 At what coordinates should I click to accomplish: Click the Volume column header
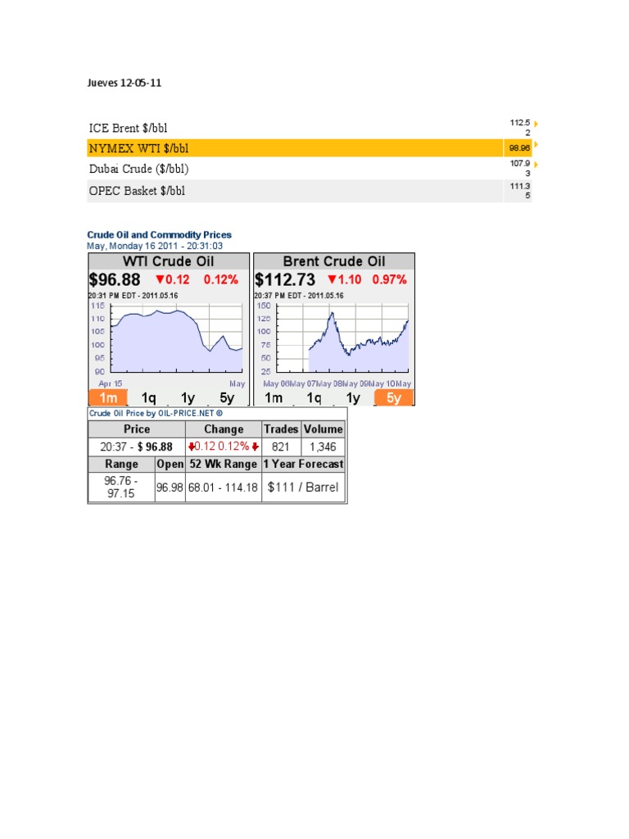coord(323,429)
